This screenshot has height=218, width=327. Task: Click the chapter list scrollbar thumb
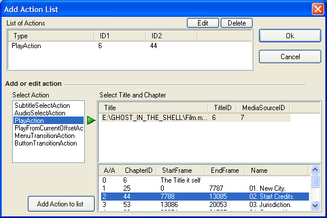[315, 181]
